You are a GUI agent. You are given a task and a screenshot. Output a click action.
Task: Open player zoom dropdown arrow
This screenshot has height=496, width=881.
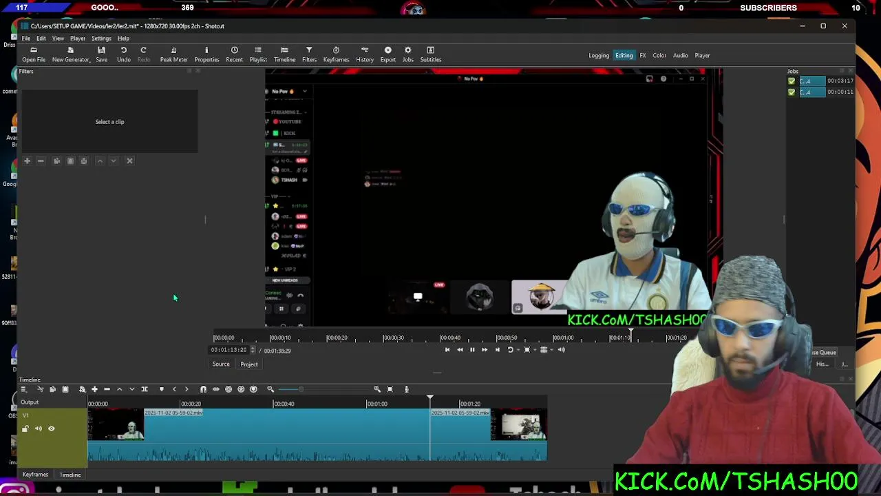[535, 350]
